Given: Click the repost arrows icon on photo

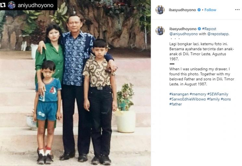Looking at the screenshot, I should pyautogui.click(x=3, y=5).
